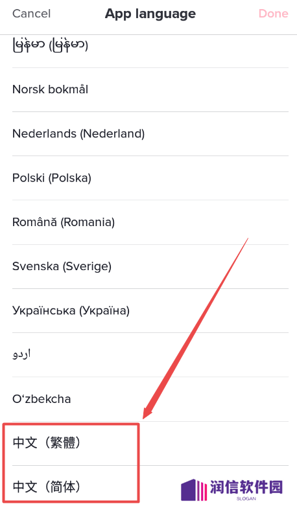Confirm selection with the Done button
Viewport: 297px width, 506px height.
pos(273,14)
